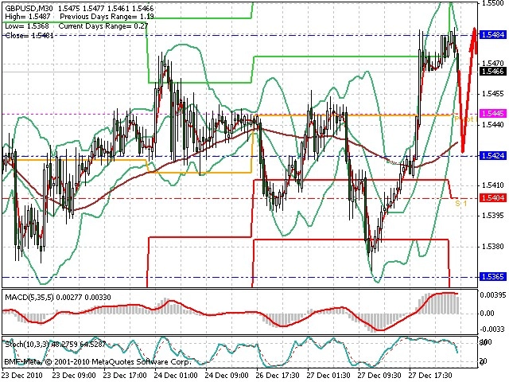Click the GBPUSD,M30 chart title
This screenshot has width=509, height=382.
point(29,8)
